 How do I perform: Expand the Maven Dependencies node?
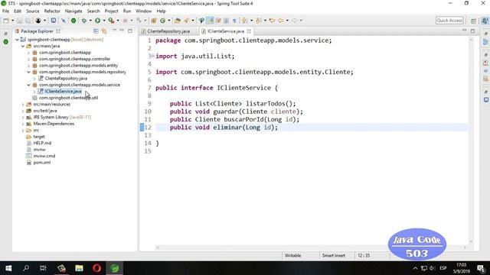[23, 124]
